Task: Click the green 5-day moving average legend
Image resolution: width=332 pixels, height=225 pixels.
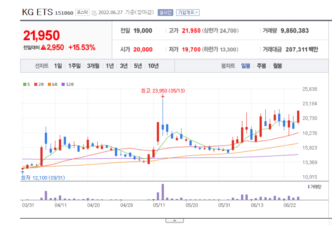Action: 26,84
